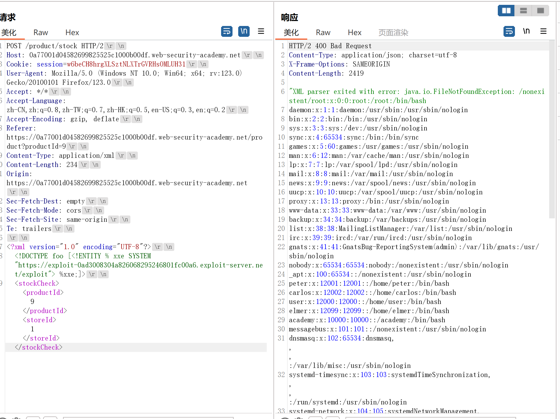Image resolution: width=560 pixels, height=419 pixels.
Task: Click the Sec-Fetch-Dest: empty header
Action: tap(46, 201)
